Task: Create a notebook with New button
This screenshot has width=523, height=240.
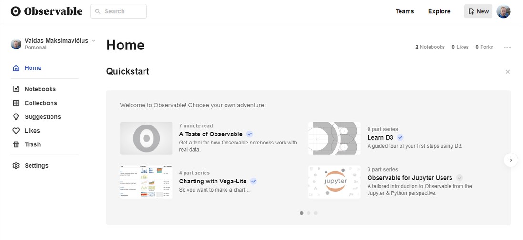Action: [478, 11]
